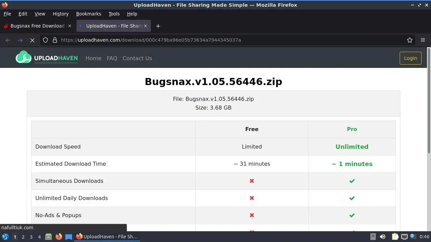Click green check for Simultaneous Downloads Pro
The width and height of the screenshot is (431, 242).
352,181
